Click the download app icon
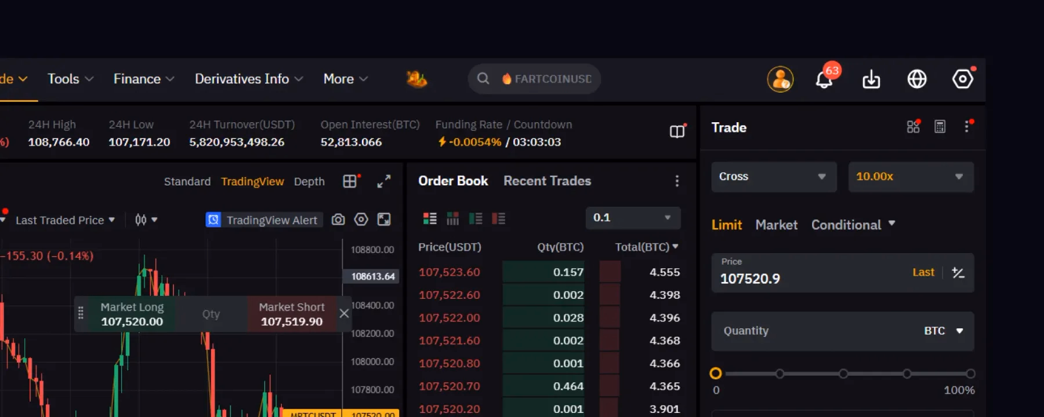This screenshot has height=417, width=1044. pyautogui.click(x=871, y=79)
